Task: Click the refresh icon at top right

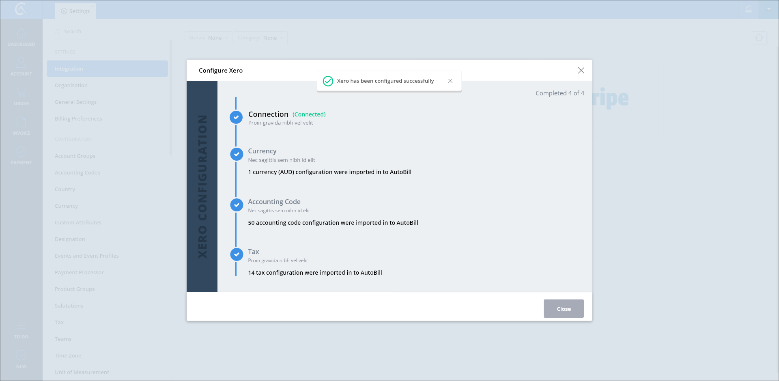Action: pos(759,38)
